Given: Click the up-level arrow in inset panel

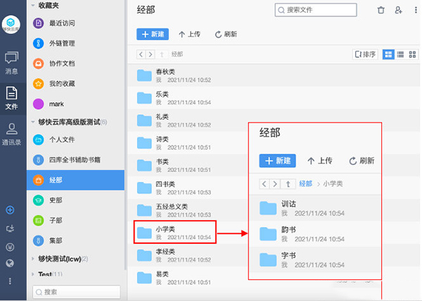Looking at the screenshot, I should (288, 184).
